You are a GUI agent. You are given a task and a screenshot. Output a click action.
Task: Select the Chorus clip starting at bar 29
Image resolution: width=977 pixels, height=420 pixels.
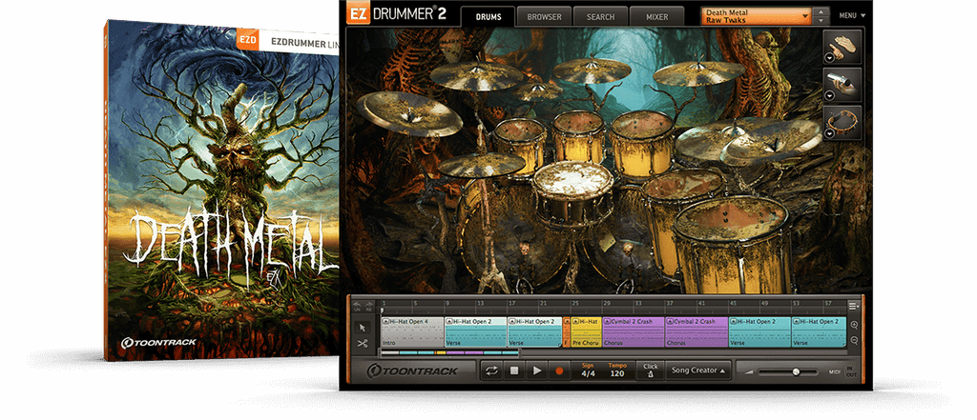click(634, 332)
